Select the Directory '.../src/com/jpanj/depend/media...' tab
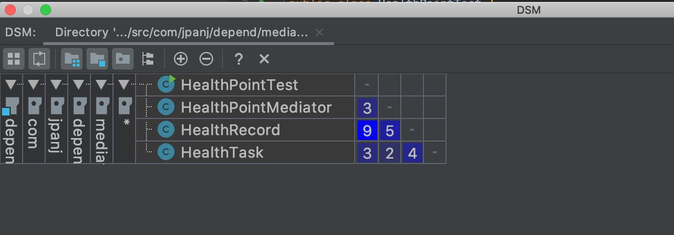The image size is (674, 235). 181,33
